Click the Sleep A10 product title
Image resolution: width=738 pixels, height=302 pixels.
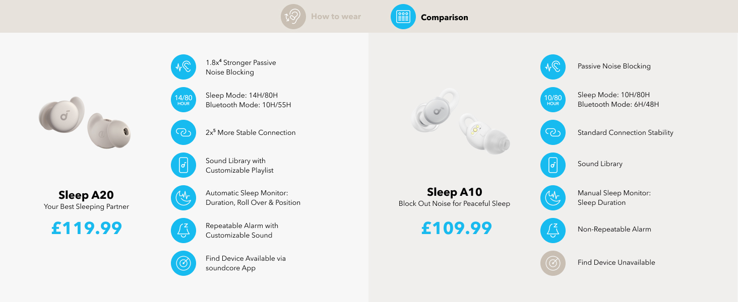pos(454,192)
